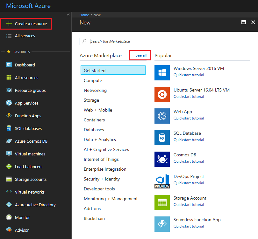Open All services in the sidebar

25,36
